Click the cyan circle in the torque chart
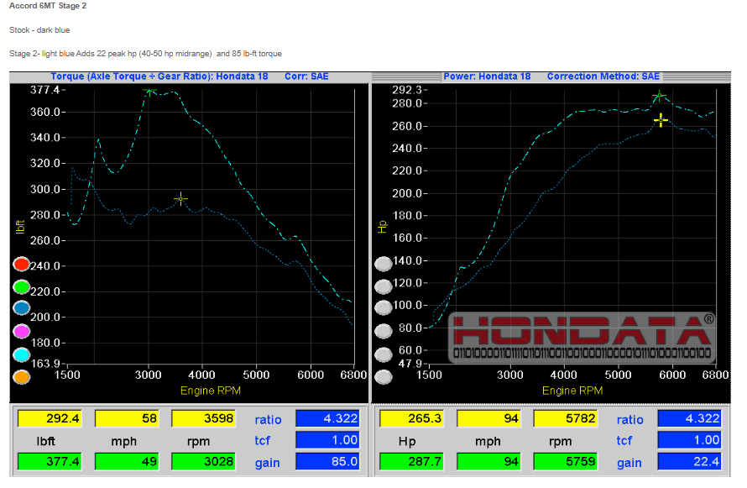The width and height of the screenshot is (747, 488). click(23, 354)
